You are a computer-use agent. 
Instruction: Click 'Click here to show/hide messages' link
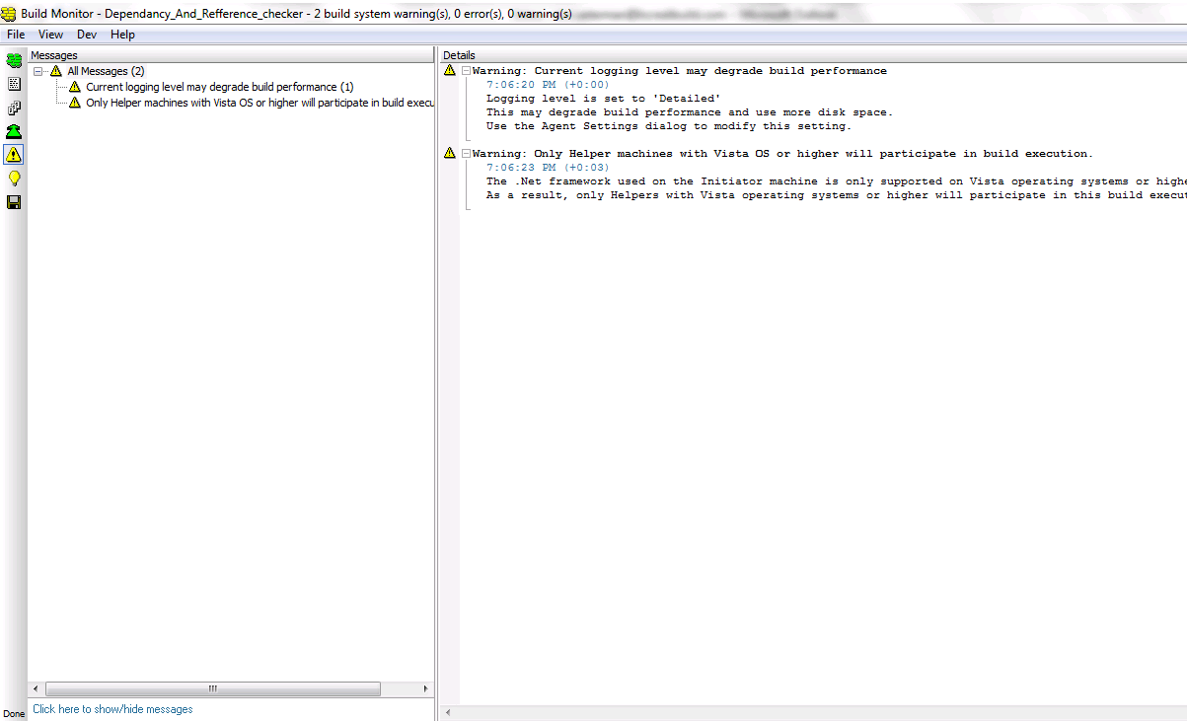(x=112, y=709)
